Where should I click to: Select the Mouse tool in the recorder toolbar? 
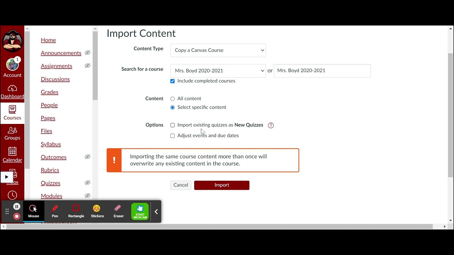click(34, 211)
